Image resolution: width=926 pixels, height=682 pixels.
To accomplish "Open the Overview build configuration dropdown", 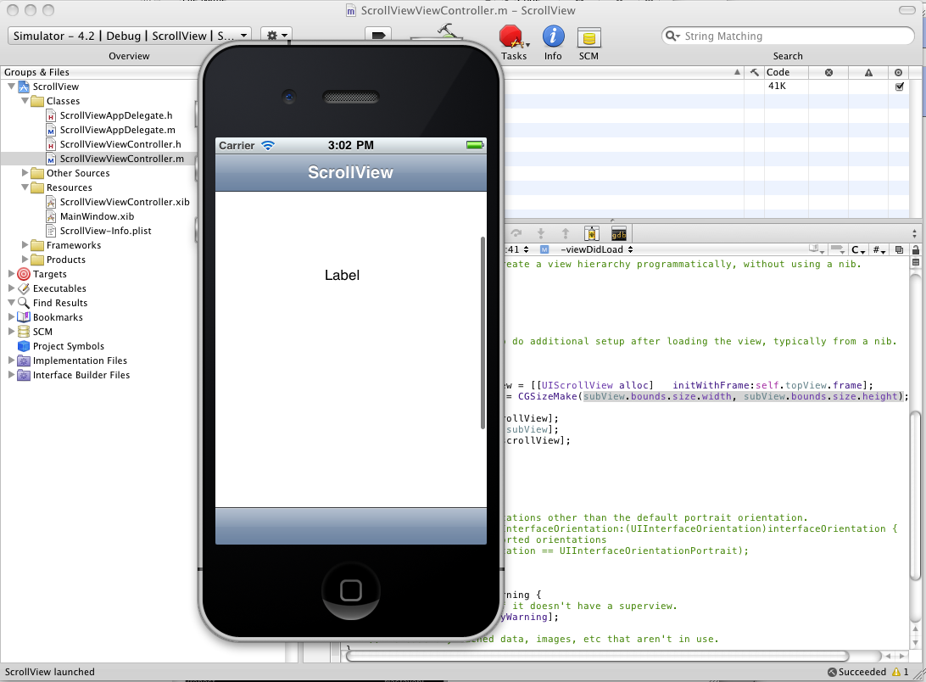I will click(130, 36).
